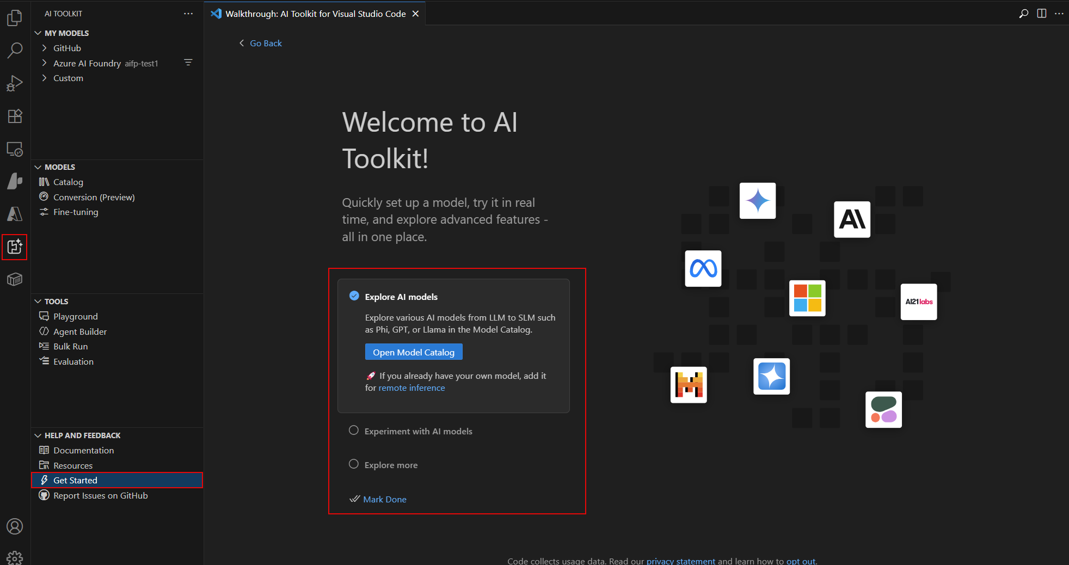
Task: Open the Playground tool
Action: (75, 316)
